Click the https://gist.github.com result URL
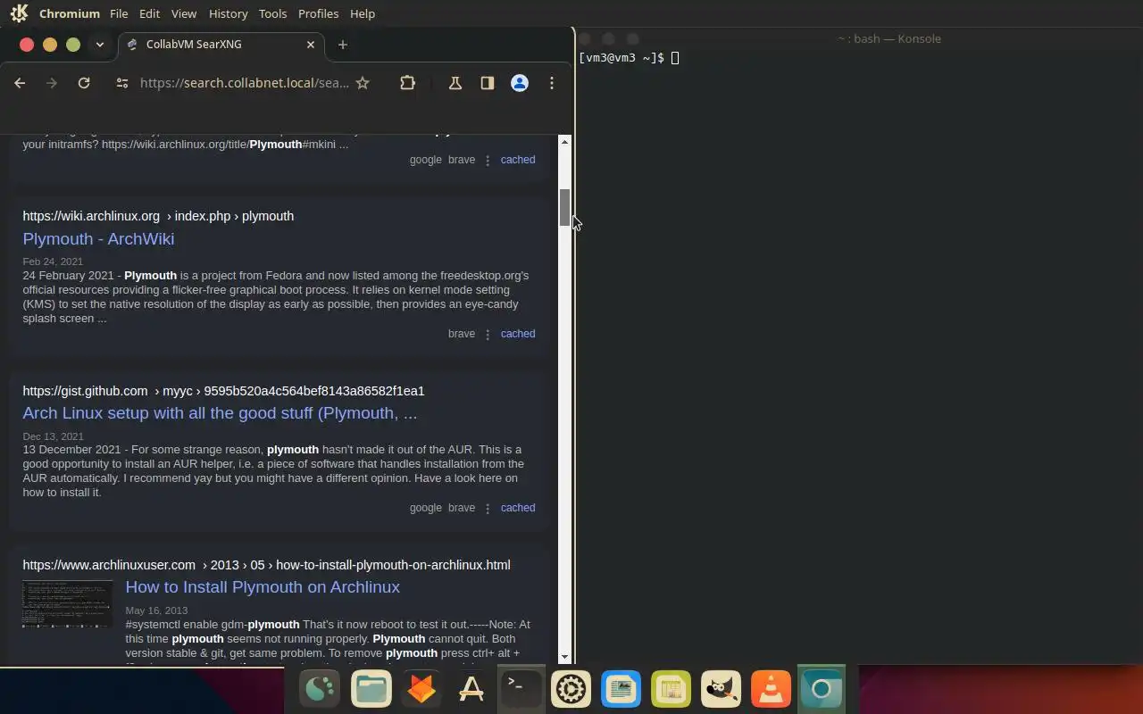This screenshot has width=1143, height=714. point(223,391)
